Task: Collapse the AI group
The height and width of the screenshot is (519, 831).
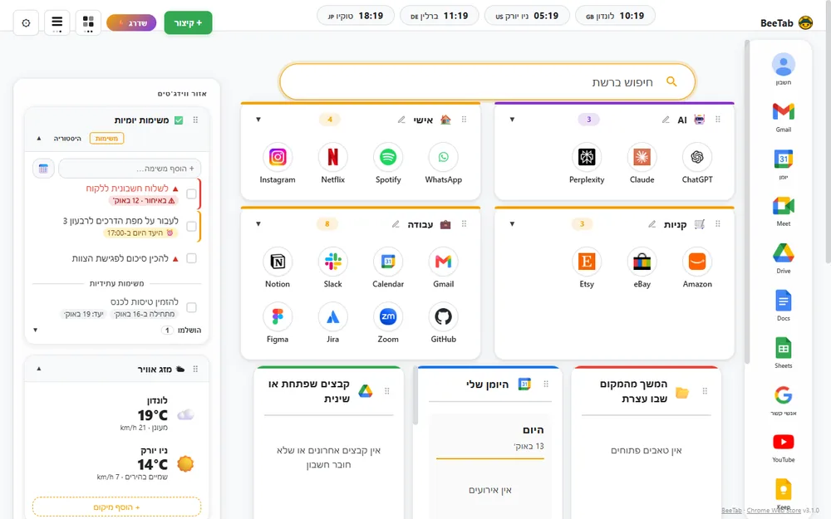Action: 512,120
